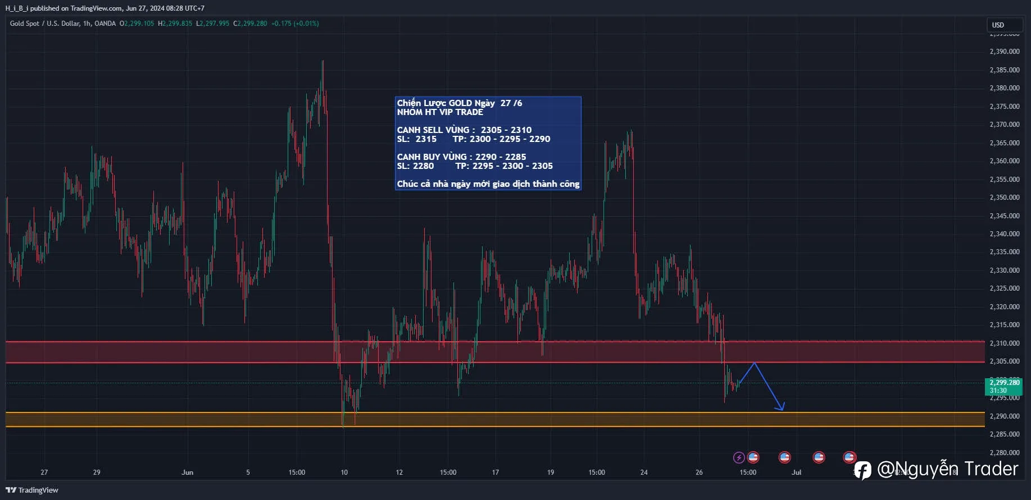Click the 2,390.000 price axis label
Viewport: 1031px width, 500px height.
tap(1005, 52)
